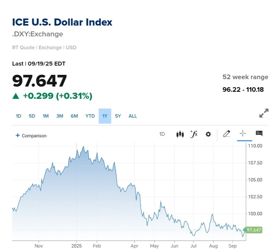Image resolution: width=280 pixels, height=250 pixels.
Task: Click the green 97.647 price marker
Action: tap(253, 230)
